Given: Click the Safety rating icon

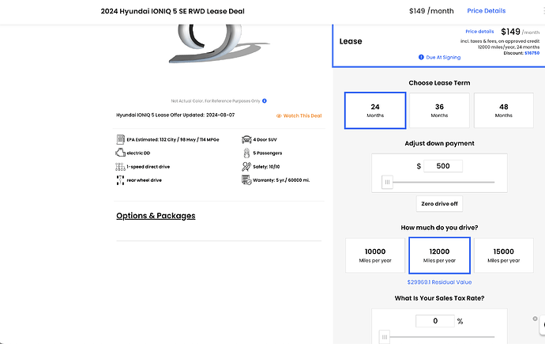Looking at the screenshot, I should point(246,167).
